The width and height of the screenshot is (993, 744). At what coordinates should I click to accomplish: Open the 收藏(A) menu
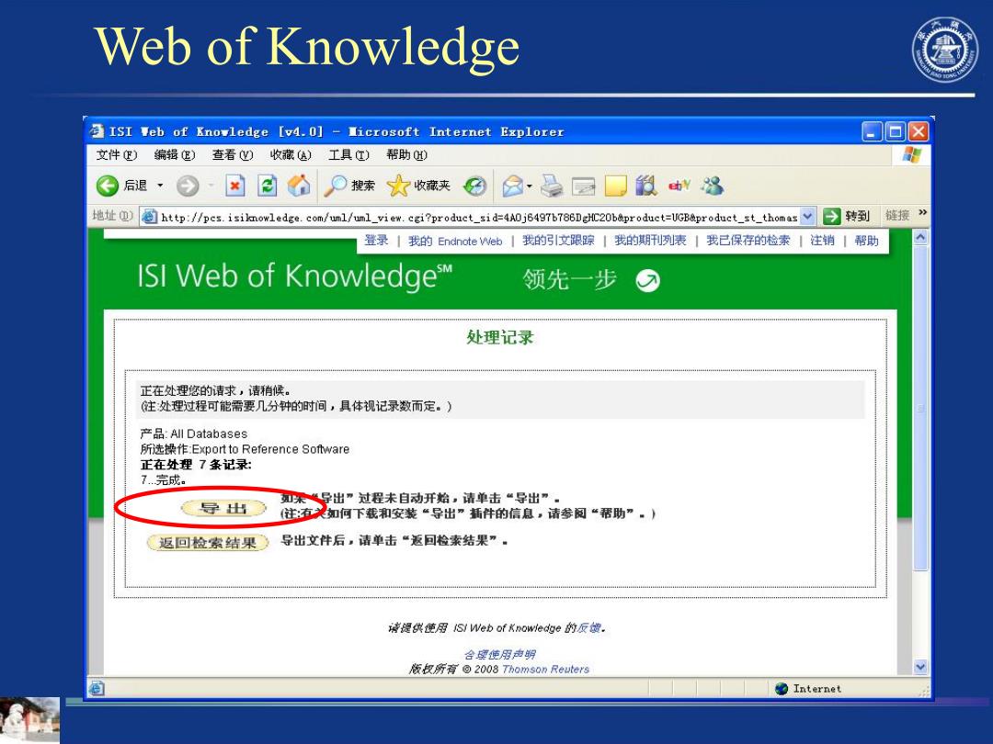pos(291,154)
